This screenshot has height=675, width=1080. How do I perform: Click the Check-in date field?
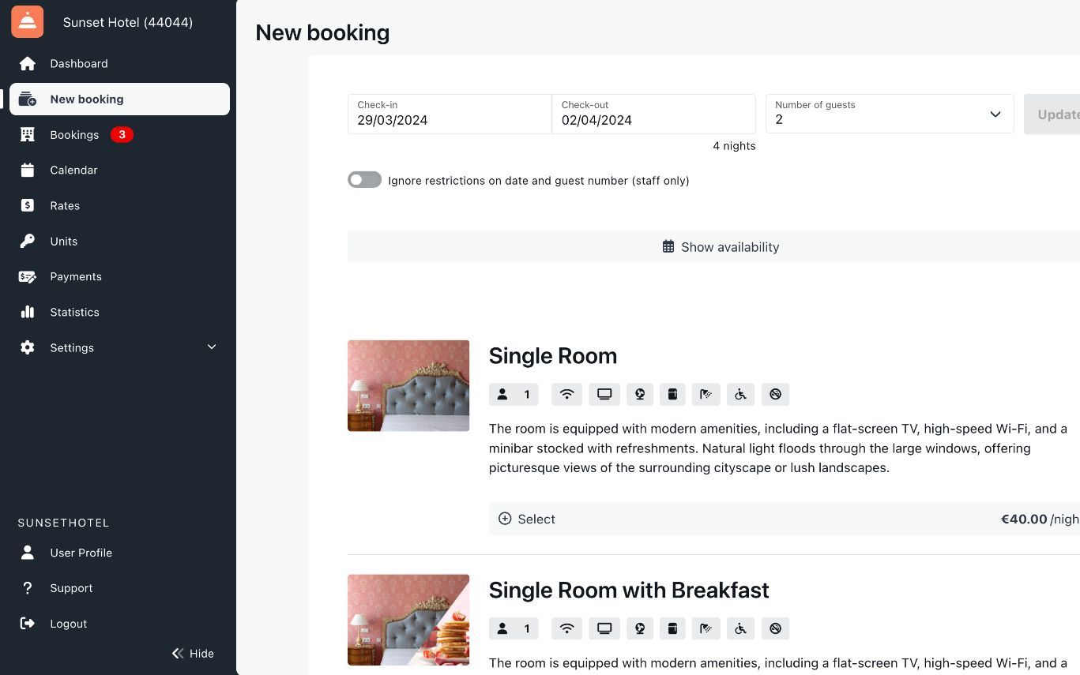(450, 114)
